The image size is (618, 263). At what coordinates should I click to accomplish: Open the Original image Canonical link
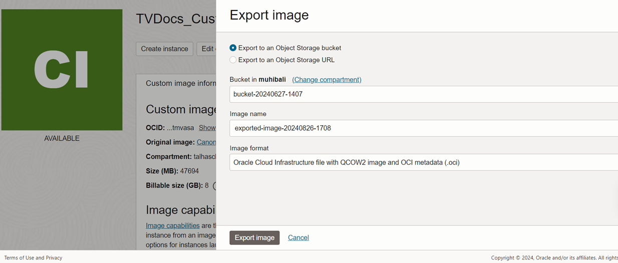pos(206,142)
